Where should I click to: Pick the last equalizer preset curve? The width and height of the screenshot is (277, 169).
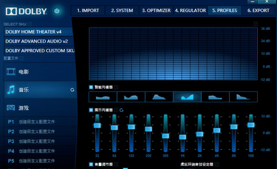pos(243,97)
